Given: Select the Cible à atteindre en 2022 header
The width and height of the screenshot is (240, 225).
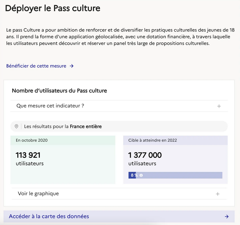Looking at the screenshot, I should point(175,140).
